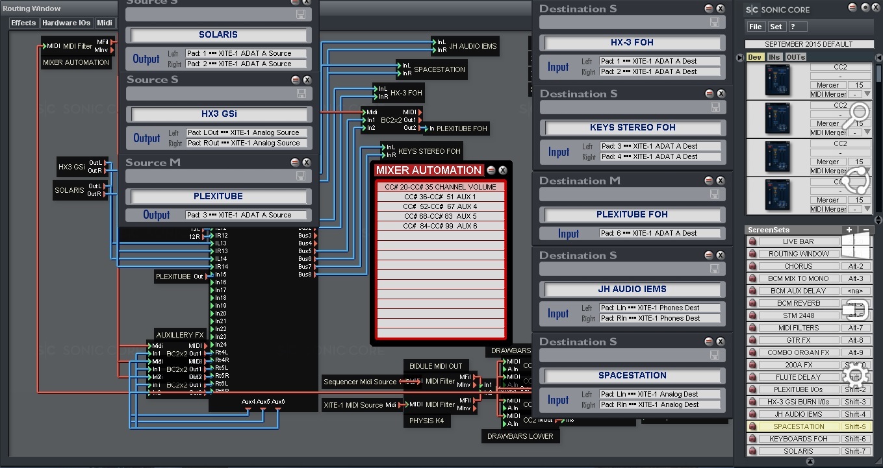Click the lock icon beside SPACESTATION screenset

pos(752,426)
